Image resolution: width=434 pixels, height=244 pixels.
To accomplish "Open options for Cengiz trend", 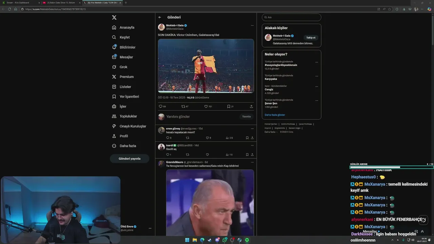I will tap(317, 87).
